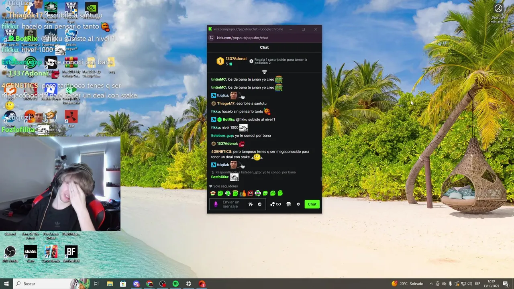Collapse the leaderboard using the arrow
The width and height of the screenshot is (514, 289).
click(264, 72)
